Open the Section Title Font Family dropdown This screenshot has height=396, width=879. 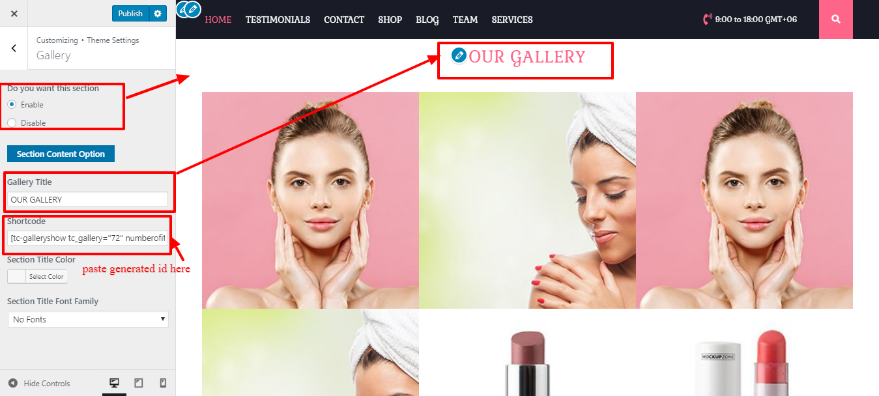click(88, 319)
